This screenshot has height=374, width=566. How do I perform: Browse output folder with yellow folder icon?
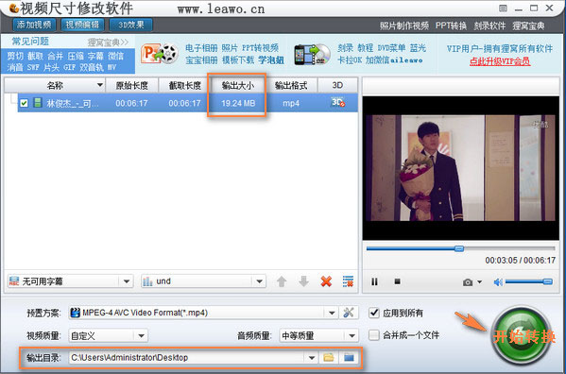(329, 357)
